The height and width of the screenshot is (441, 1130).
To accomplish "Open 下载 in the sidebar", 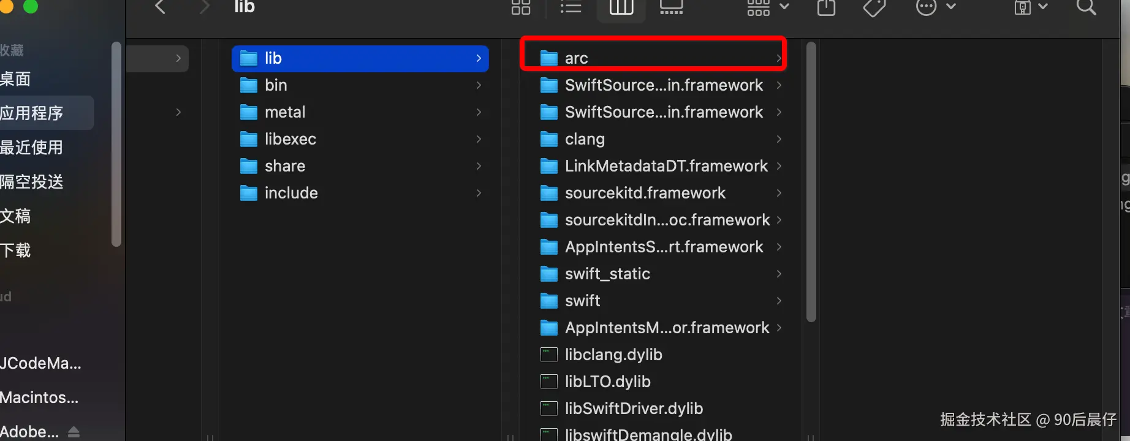I will 16,251.
